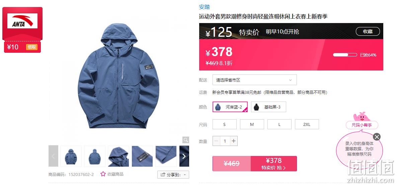
Task: Click the ANTA brand logo coupon
Action: (22, 21)
